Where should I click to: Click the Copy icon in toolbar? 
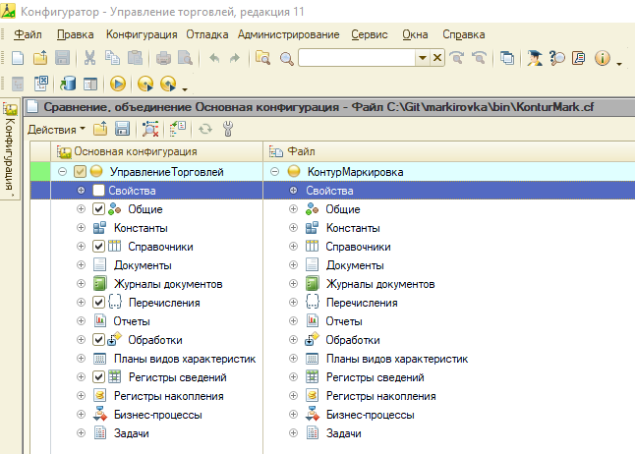click(112, 58)
